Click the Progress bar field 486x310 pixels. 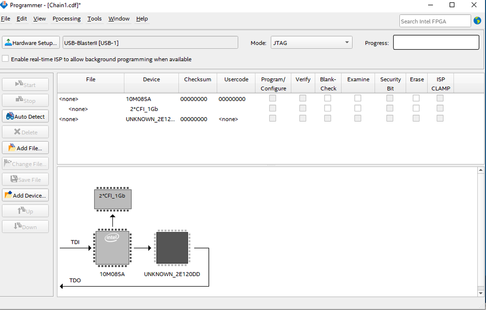click(x=436, y=43)
